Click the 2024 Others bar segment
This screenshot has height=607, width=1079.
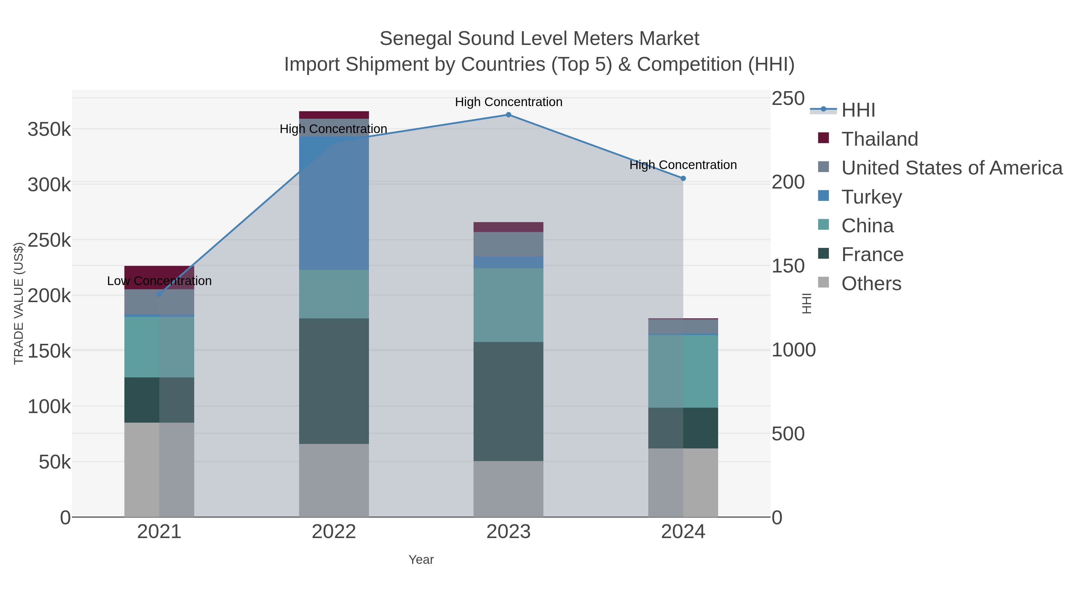click(x=683, y=483)
